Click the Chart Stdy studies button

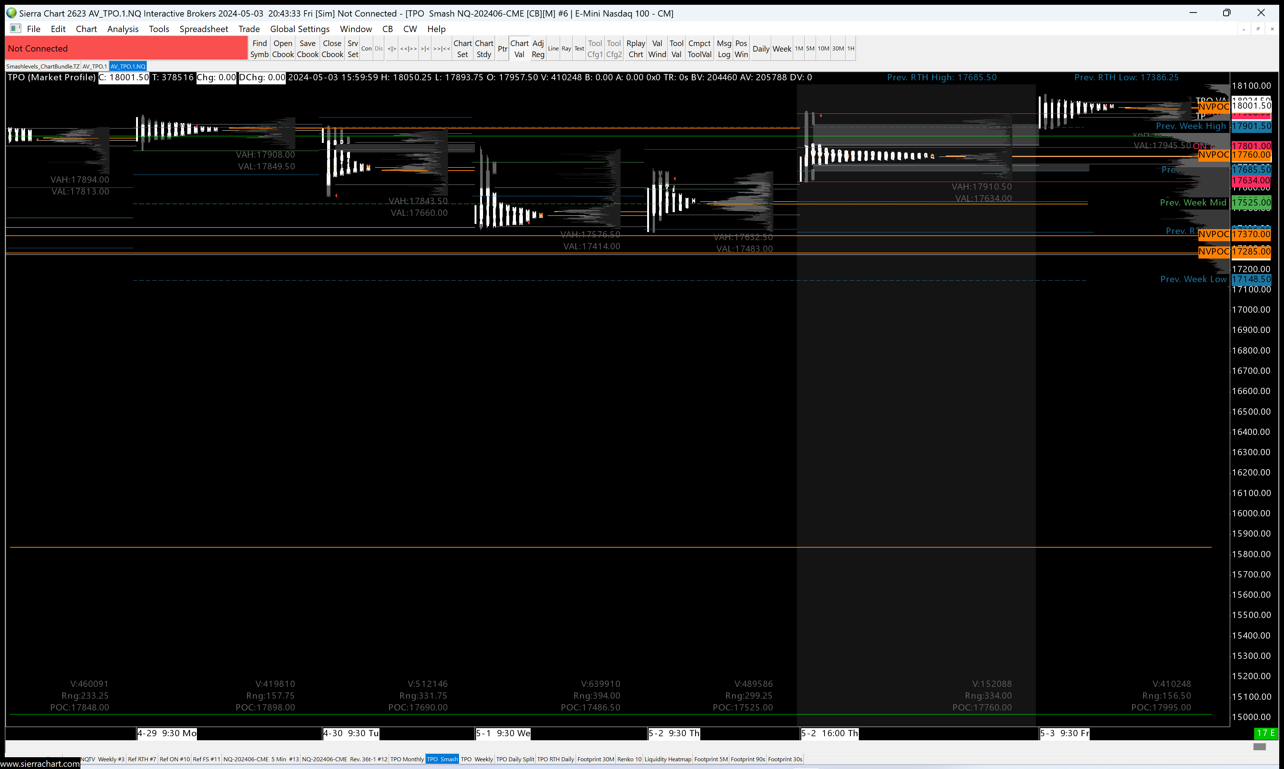tap(483, 49)
